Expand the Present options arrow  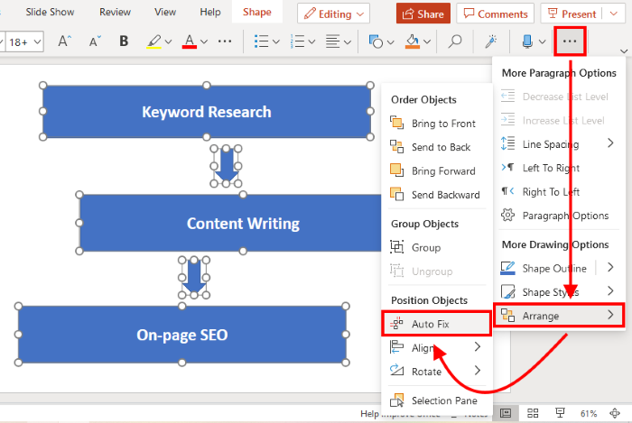[x=613, y=14]
